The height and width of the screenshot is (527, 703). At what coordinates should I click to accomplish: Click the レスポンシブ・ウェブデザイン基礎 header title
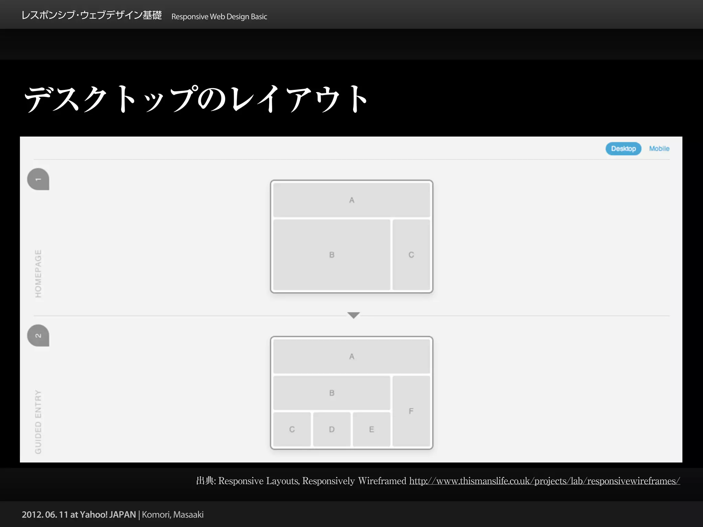pos(91,15)
